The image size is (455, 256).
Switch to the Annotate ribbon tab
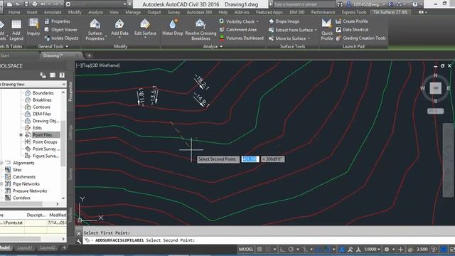53,12
